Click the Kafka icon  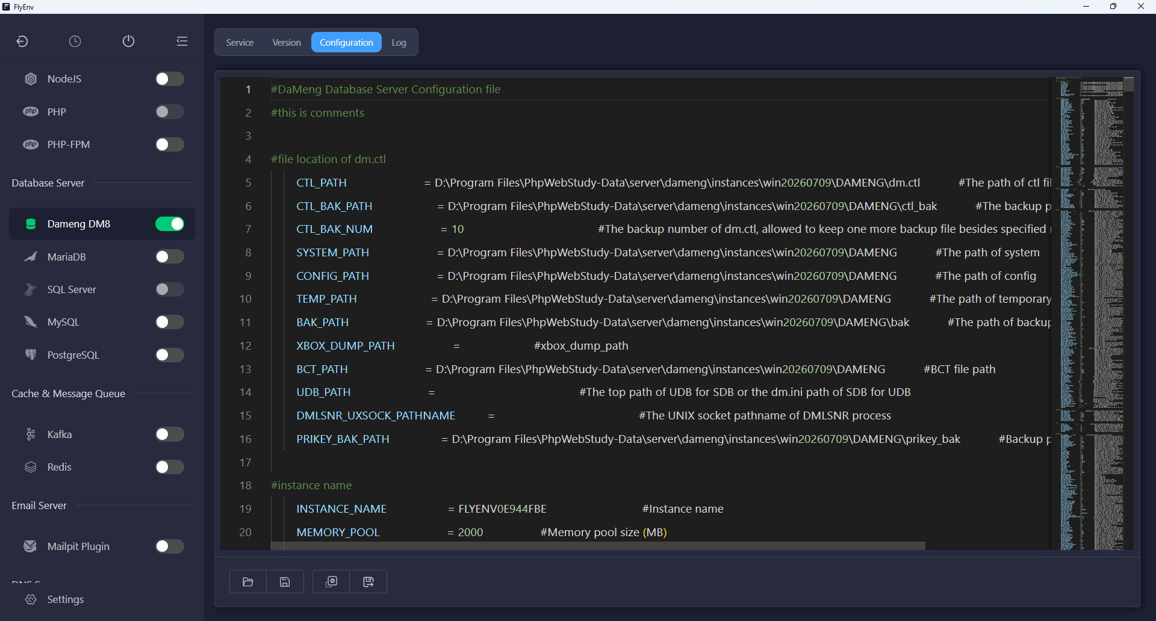click(x=31, y=434)
